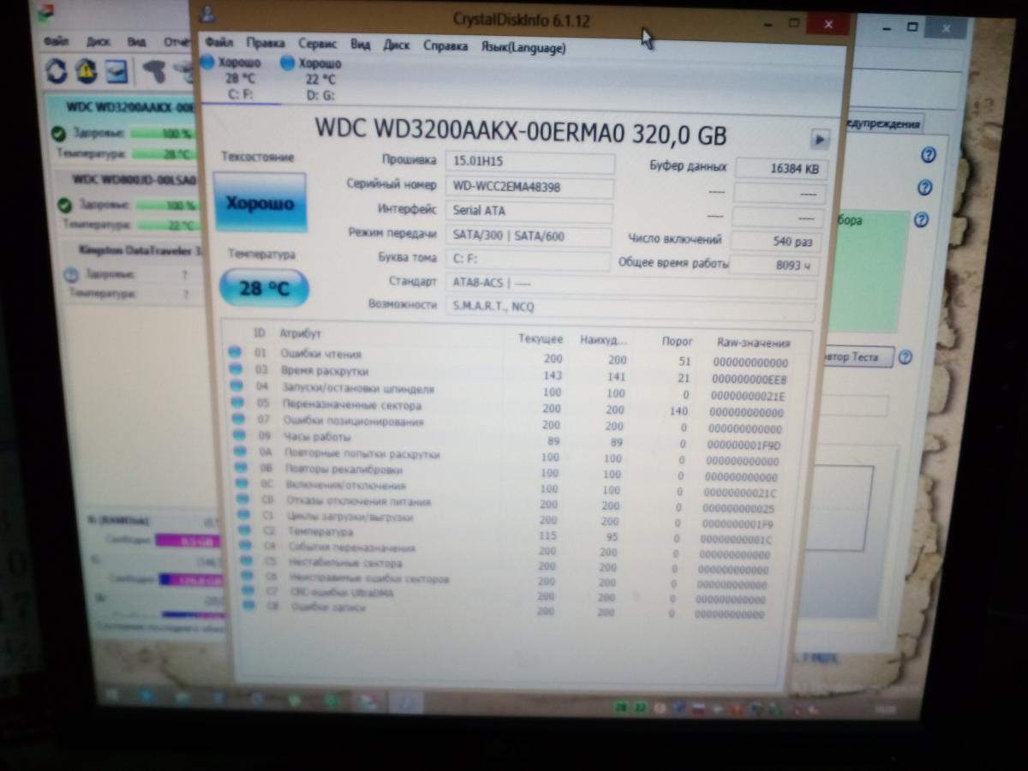Viewport: 1028px width, 771px height.
Task: Click the Текущее column header
Action: [541, 338]
